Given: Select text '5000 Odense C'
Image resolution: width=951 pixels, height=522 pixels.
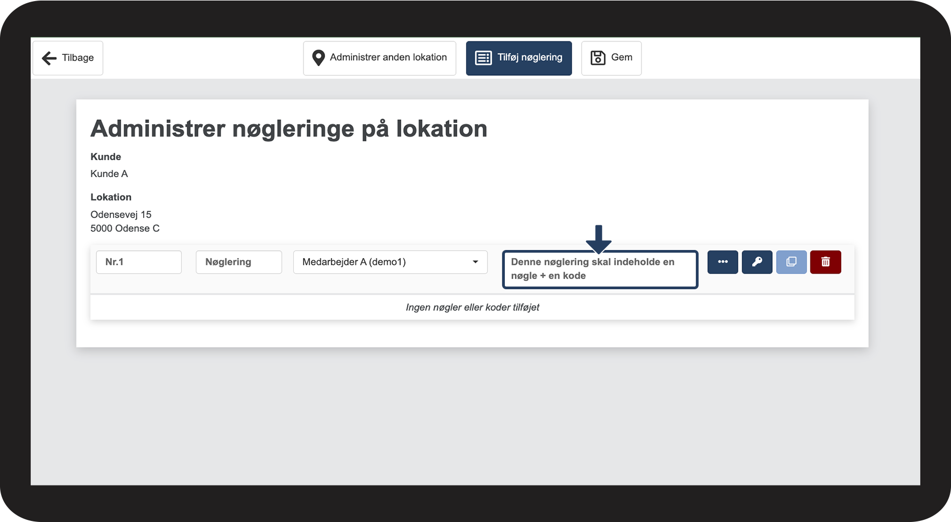Looking at the screenshot, I should click(x=125, y=228).
